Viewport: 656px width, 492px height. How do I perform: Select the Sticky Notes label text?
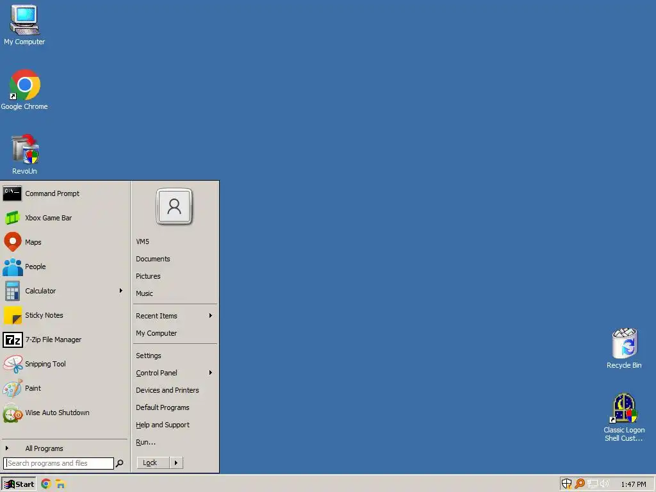click(44, 315)
